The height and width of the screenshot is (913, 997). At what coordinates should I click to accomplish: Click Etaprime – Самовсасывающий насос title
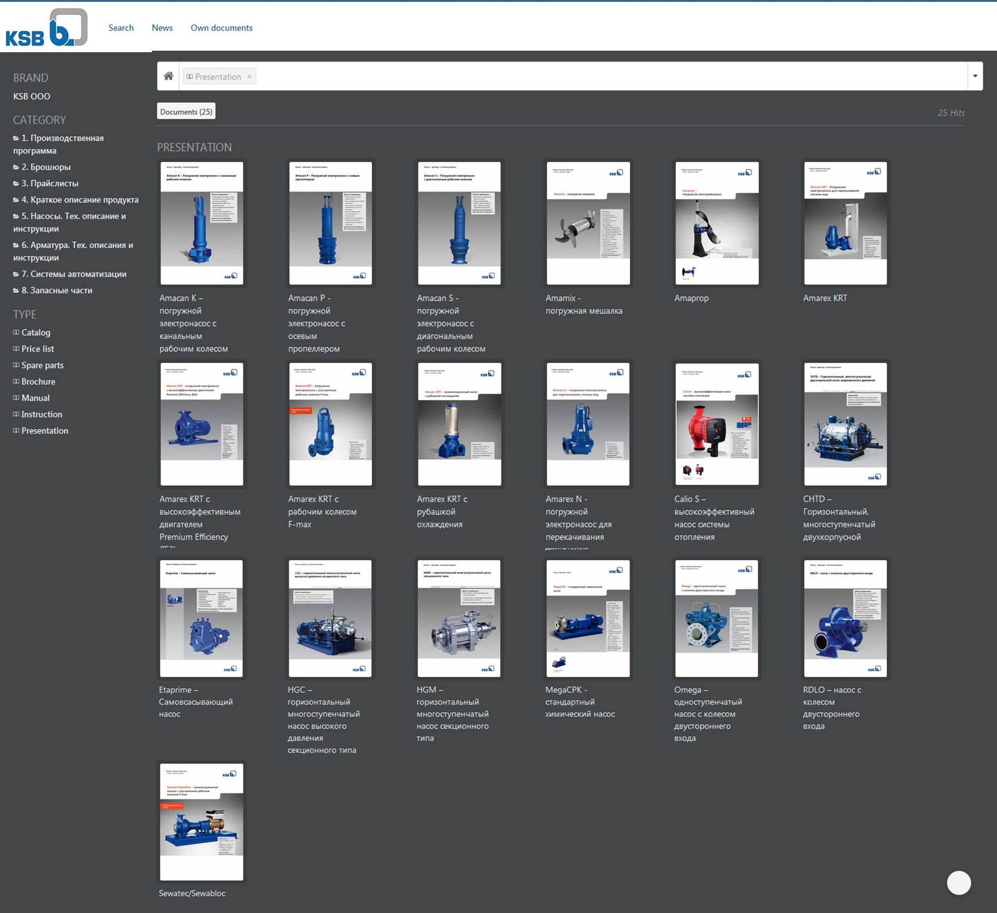[x=196, y=702]
